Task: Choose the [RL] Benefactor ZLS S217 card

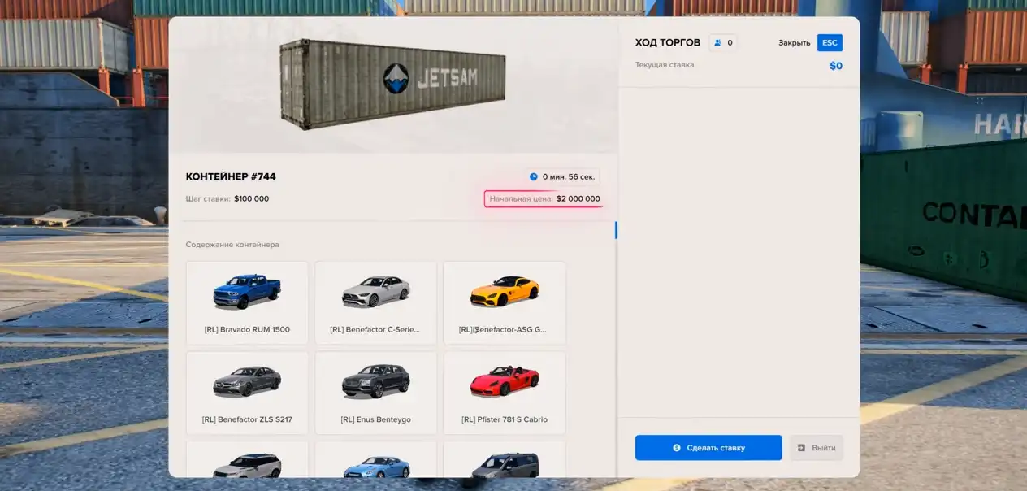Action: (247, 393)
